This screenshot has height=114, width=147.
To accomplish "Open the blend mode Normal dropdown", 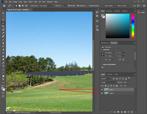I will point(109,82).
